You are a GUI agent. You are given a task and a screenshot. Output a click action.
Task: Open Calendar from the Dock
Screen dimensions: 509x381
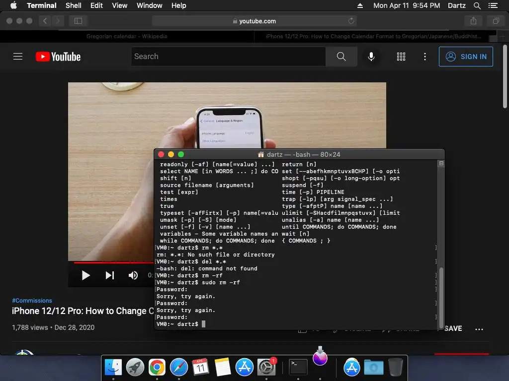[201, 367]
